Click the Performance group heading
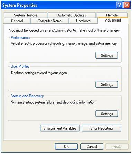132x154 pixels. click(20, 38)
